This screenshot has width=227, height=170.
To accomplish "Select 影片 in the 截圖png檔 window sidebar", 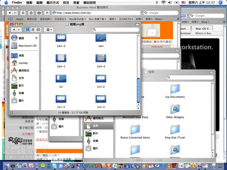I will (17, 86).
